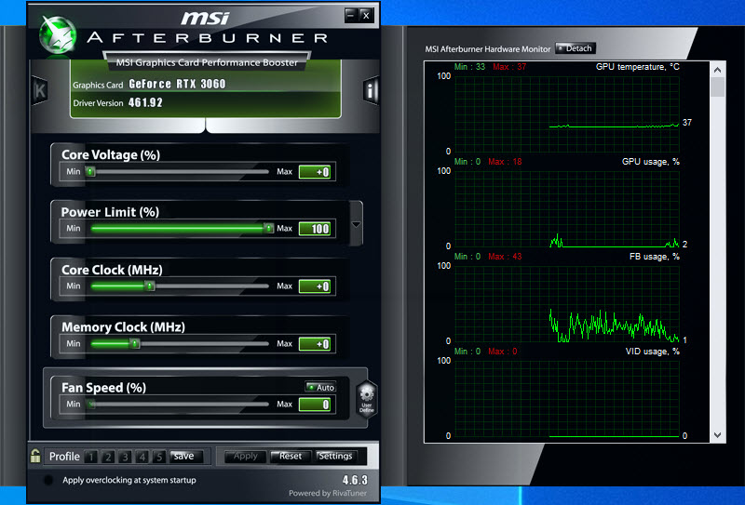Click the Core Voltage value field
The image size is (745, 505).
(315, 172)
